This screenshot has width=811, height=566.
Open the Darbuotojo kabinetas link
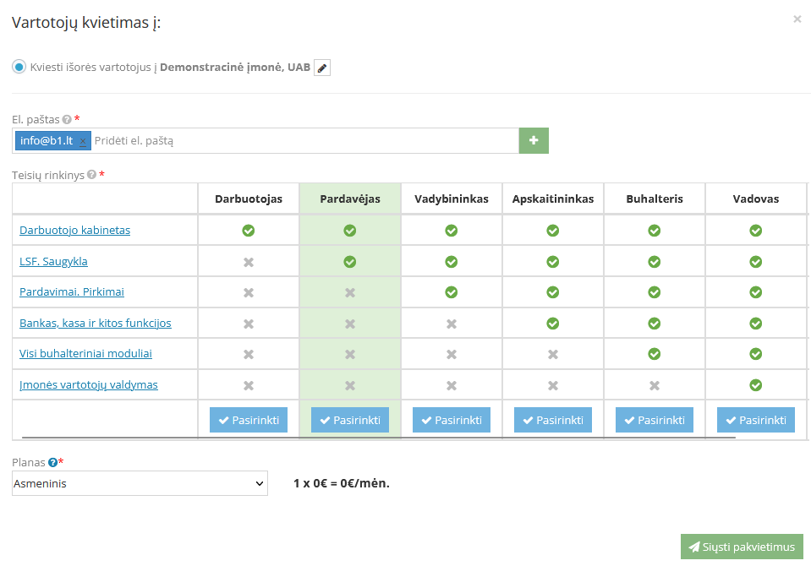click(74, 230)
